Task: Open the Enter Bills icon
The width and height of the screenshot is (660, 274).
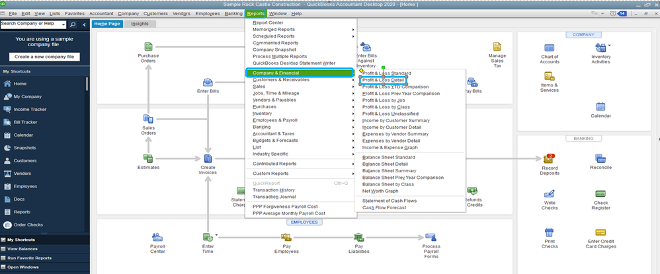Action: pos(208,82)
